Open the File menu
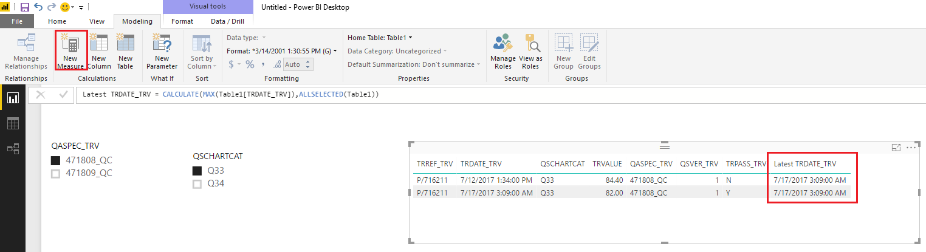Screen dimensions: 926x252 [17, 21]
